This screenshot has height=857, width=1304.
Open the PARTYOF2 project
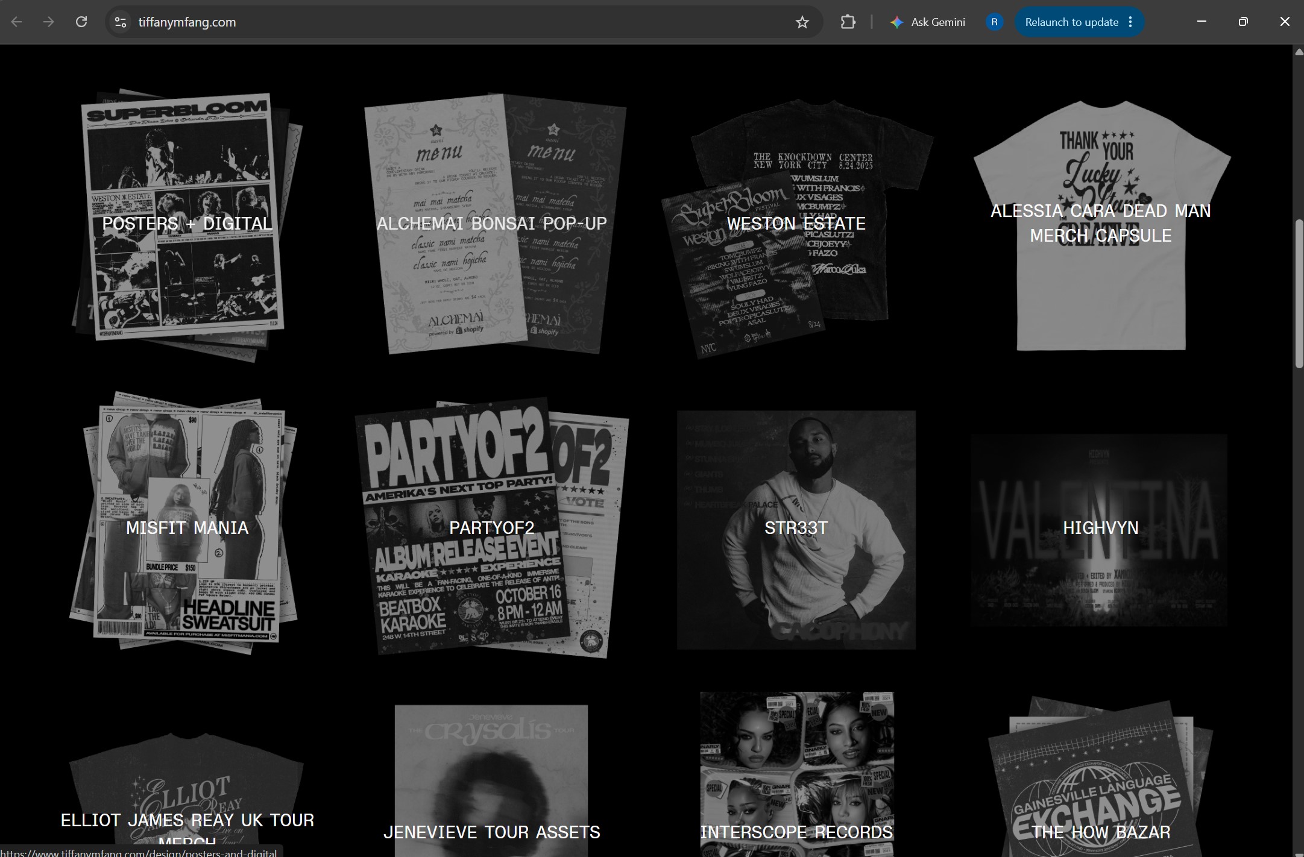[x=492, y=529]
